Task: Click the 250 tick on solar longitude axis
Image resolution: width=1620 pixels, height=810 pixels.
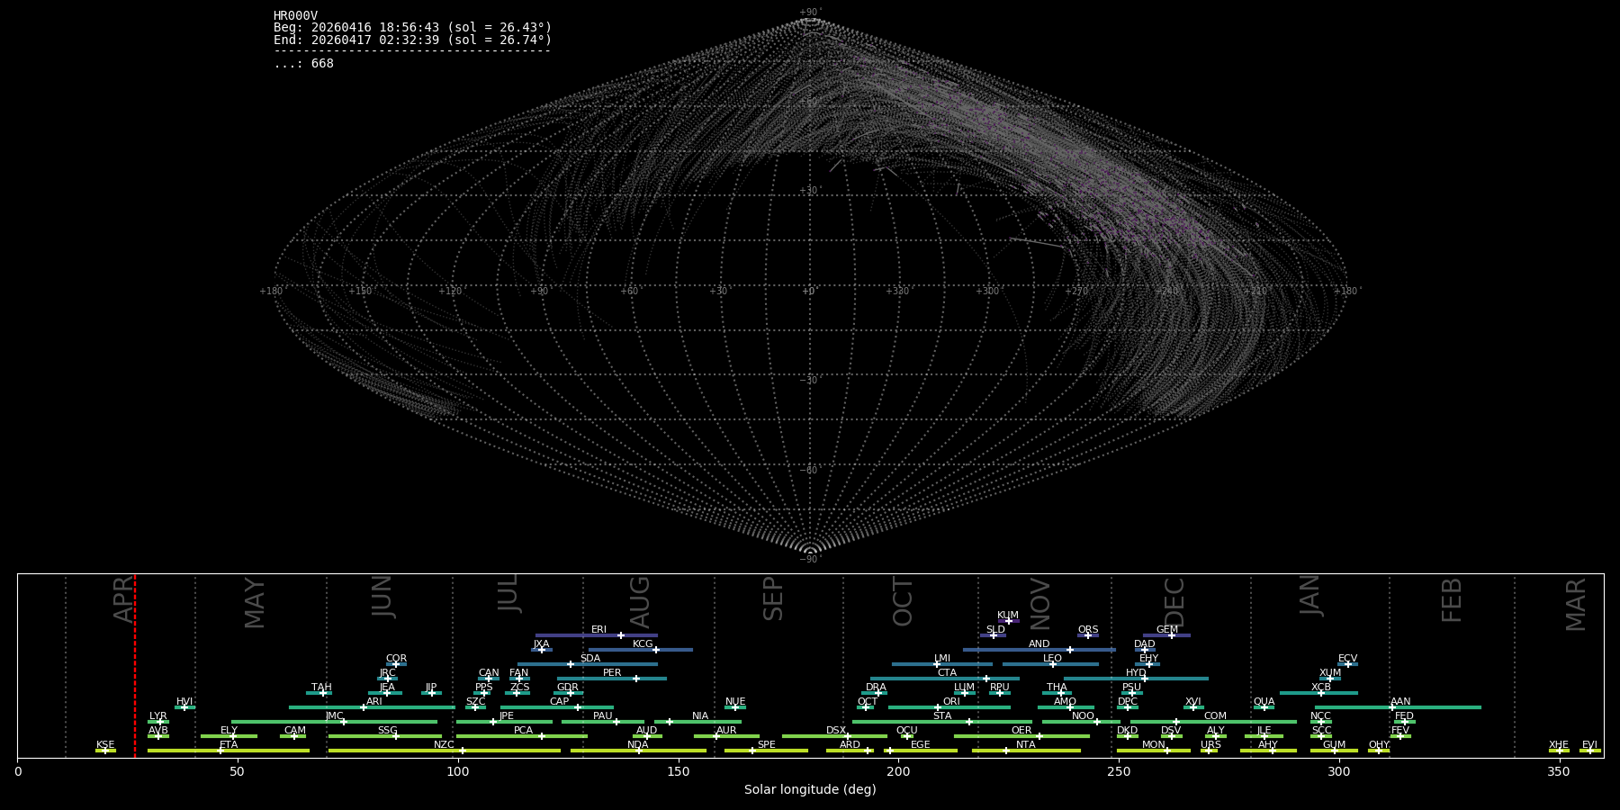Action: (x=1119, y=771)
